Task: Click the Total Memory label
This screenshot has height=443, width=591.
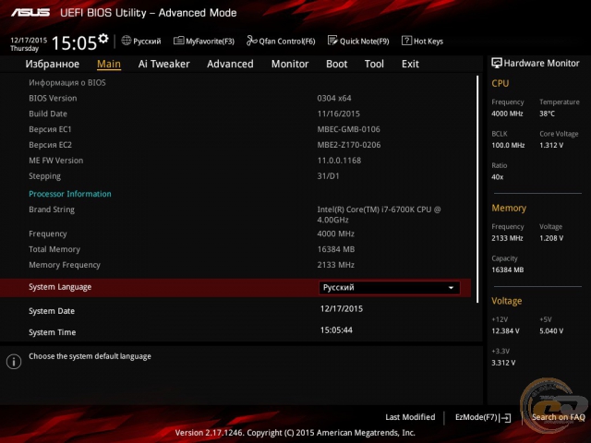Action: coord(54,249)
